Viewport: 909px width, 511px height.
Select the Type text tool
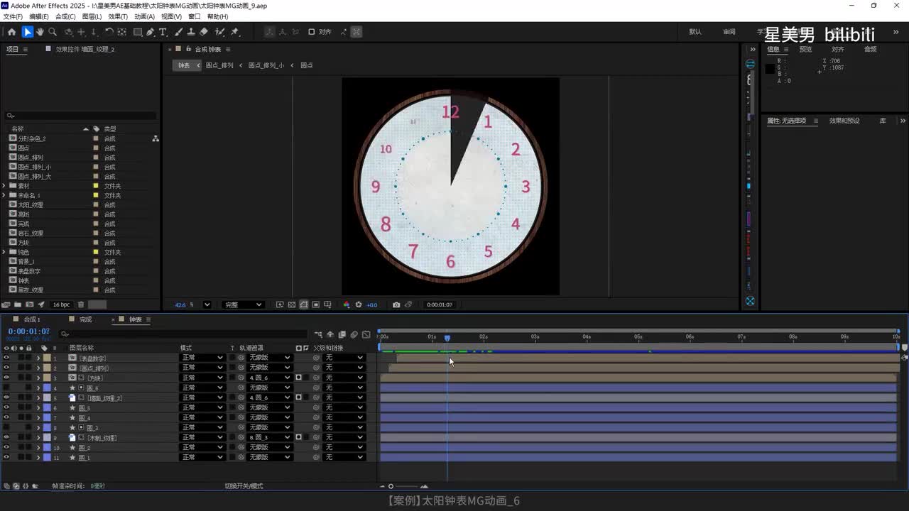[x=163, y=32]
